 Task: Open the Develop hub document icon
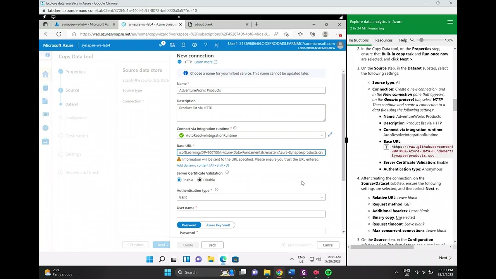pos(45,101)
